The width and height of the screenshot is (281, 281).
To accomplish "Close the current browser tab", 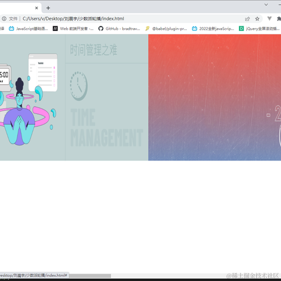I will point(36,8).
